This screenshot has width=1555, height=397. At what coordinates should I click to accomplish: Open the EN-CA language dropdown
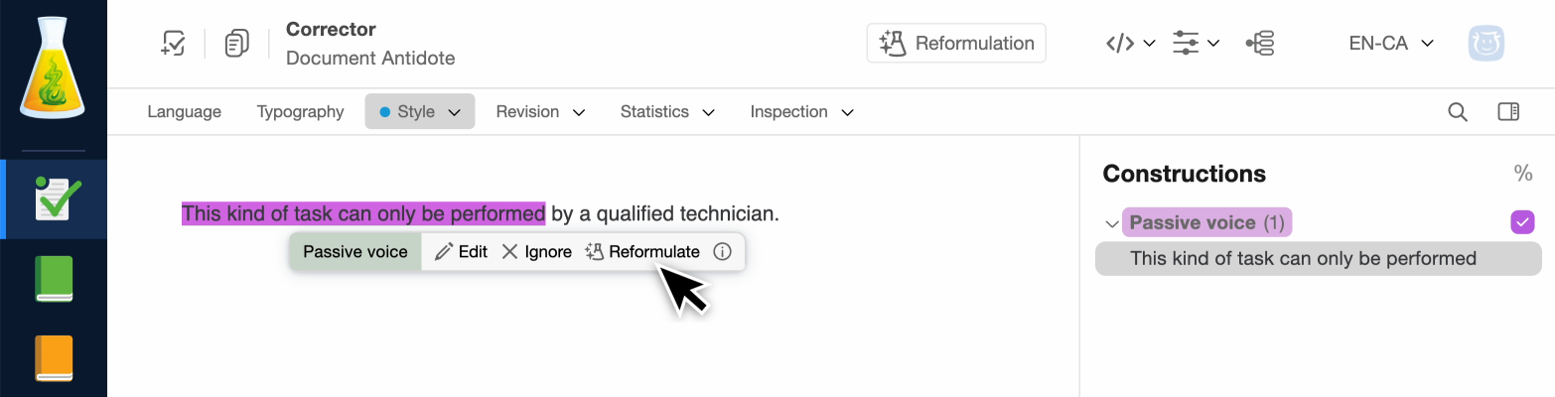(x=1390, y=44)
